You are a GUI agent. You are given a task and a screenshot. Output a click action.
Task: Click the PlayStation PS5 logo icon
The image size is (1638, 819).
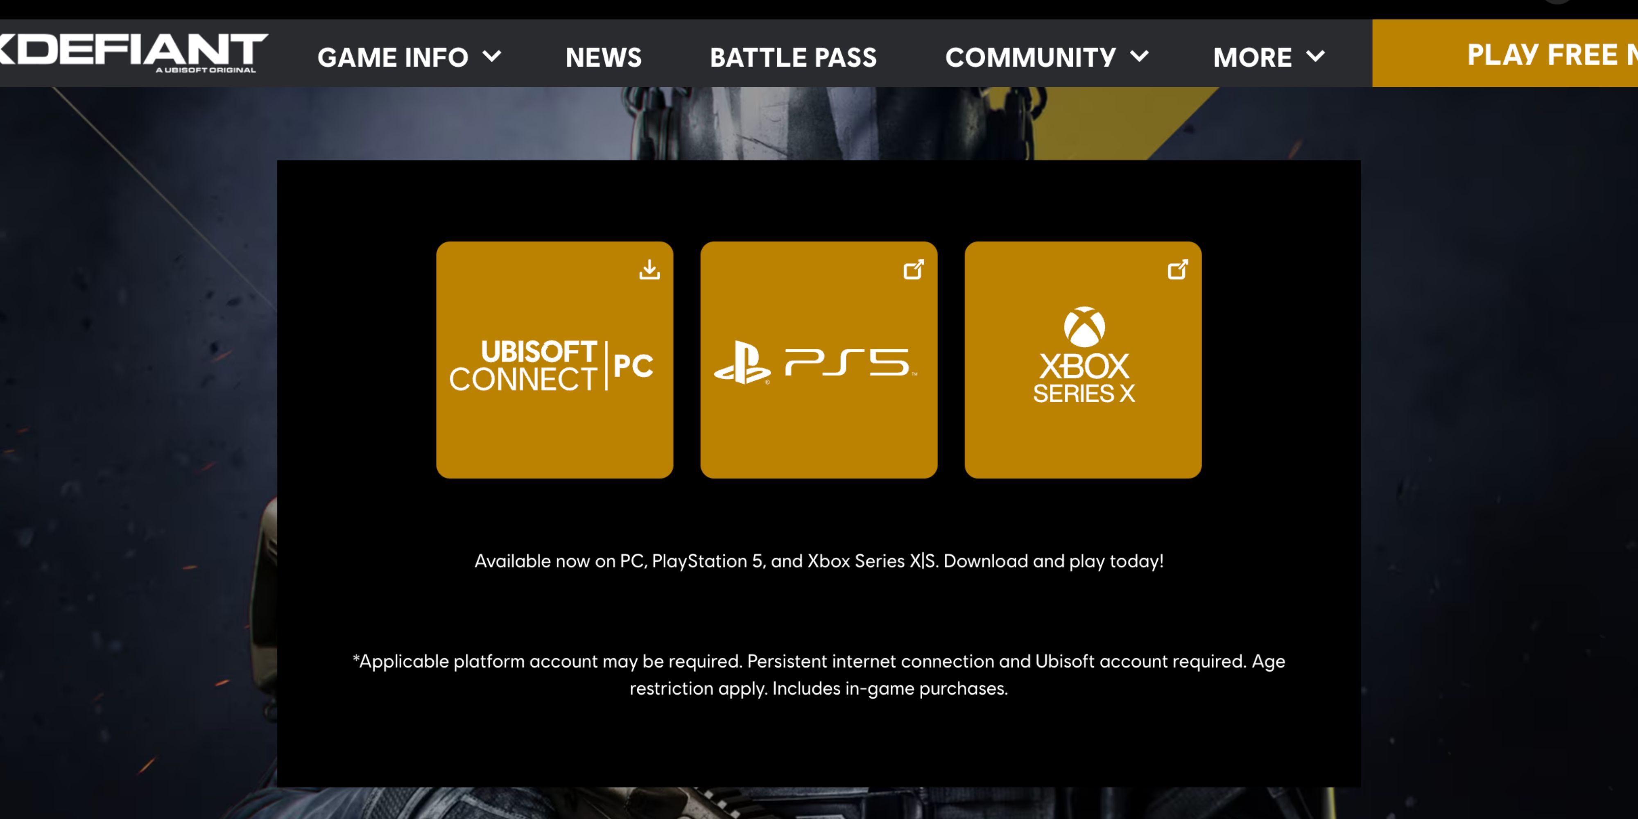(x=819, y=360)
